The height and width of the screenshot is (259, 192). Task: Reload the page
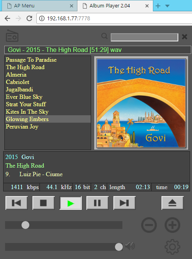click(29, 18)
